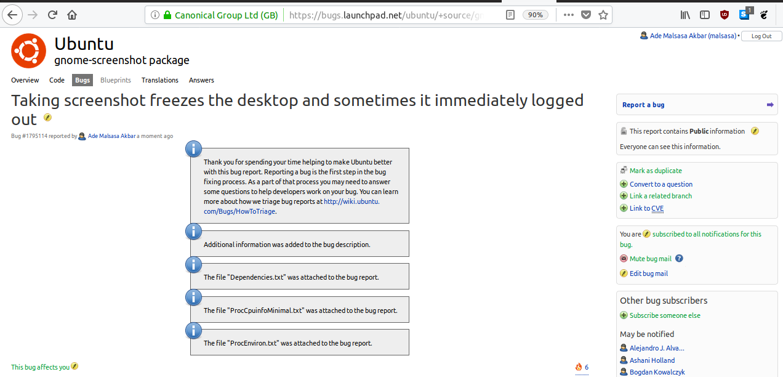
Task: Click 'Additional information was added' notice text
Action: (x=287, y=245)
